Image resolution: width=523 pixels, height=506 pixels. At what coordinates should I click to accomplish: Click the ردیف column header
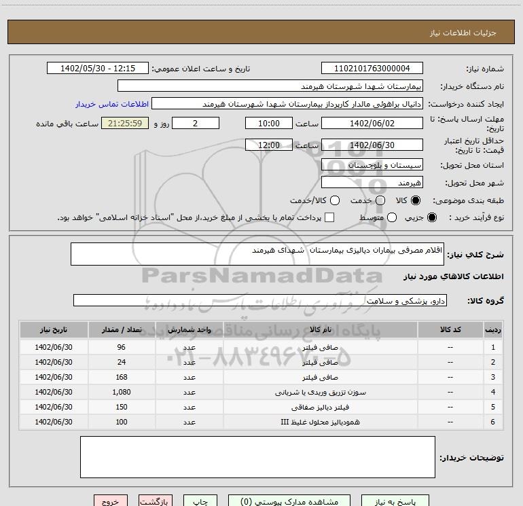493,330
